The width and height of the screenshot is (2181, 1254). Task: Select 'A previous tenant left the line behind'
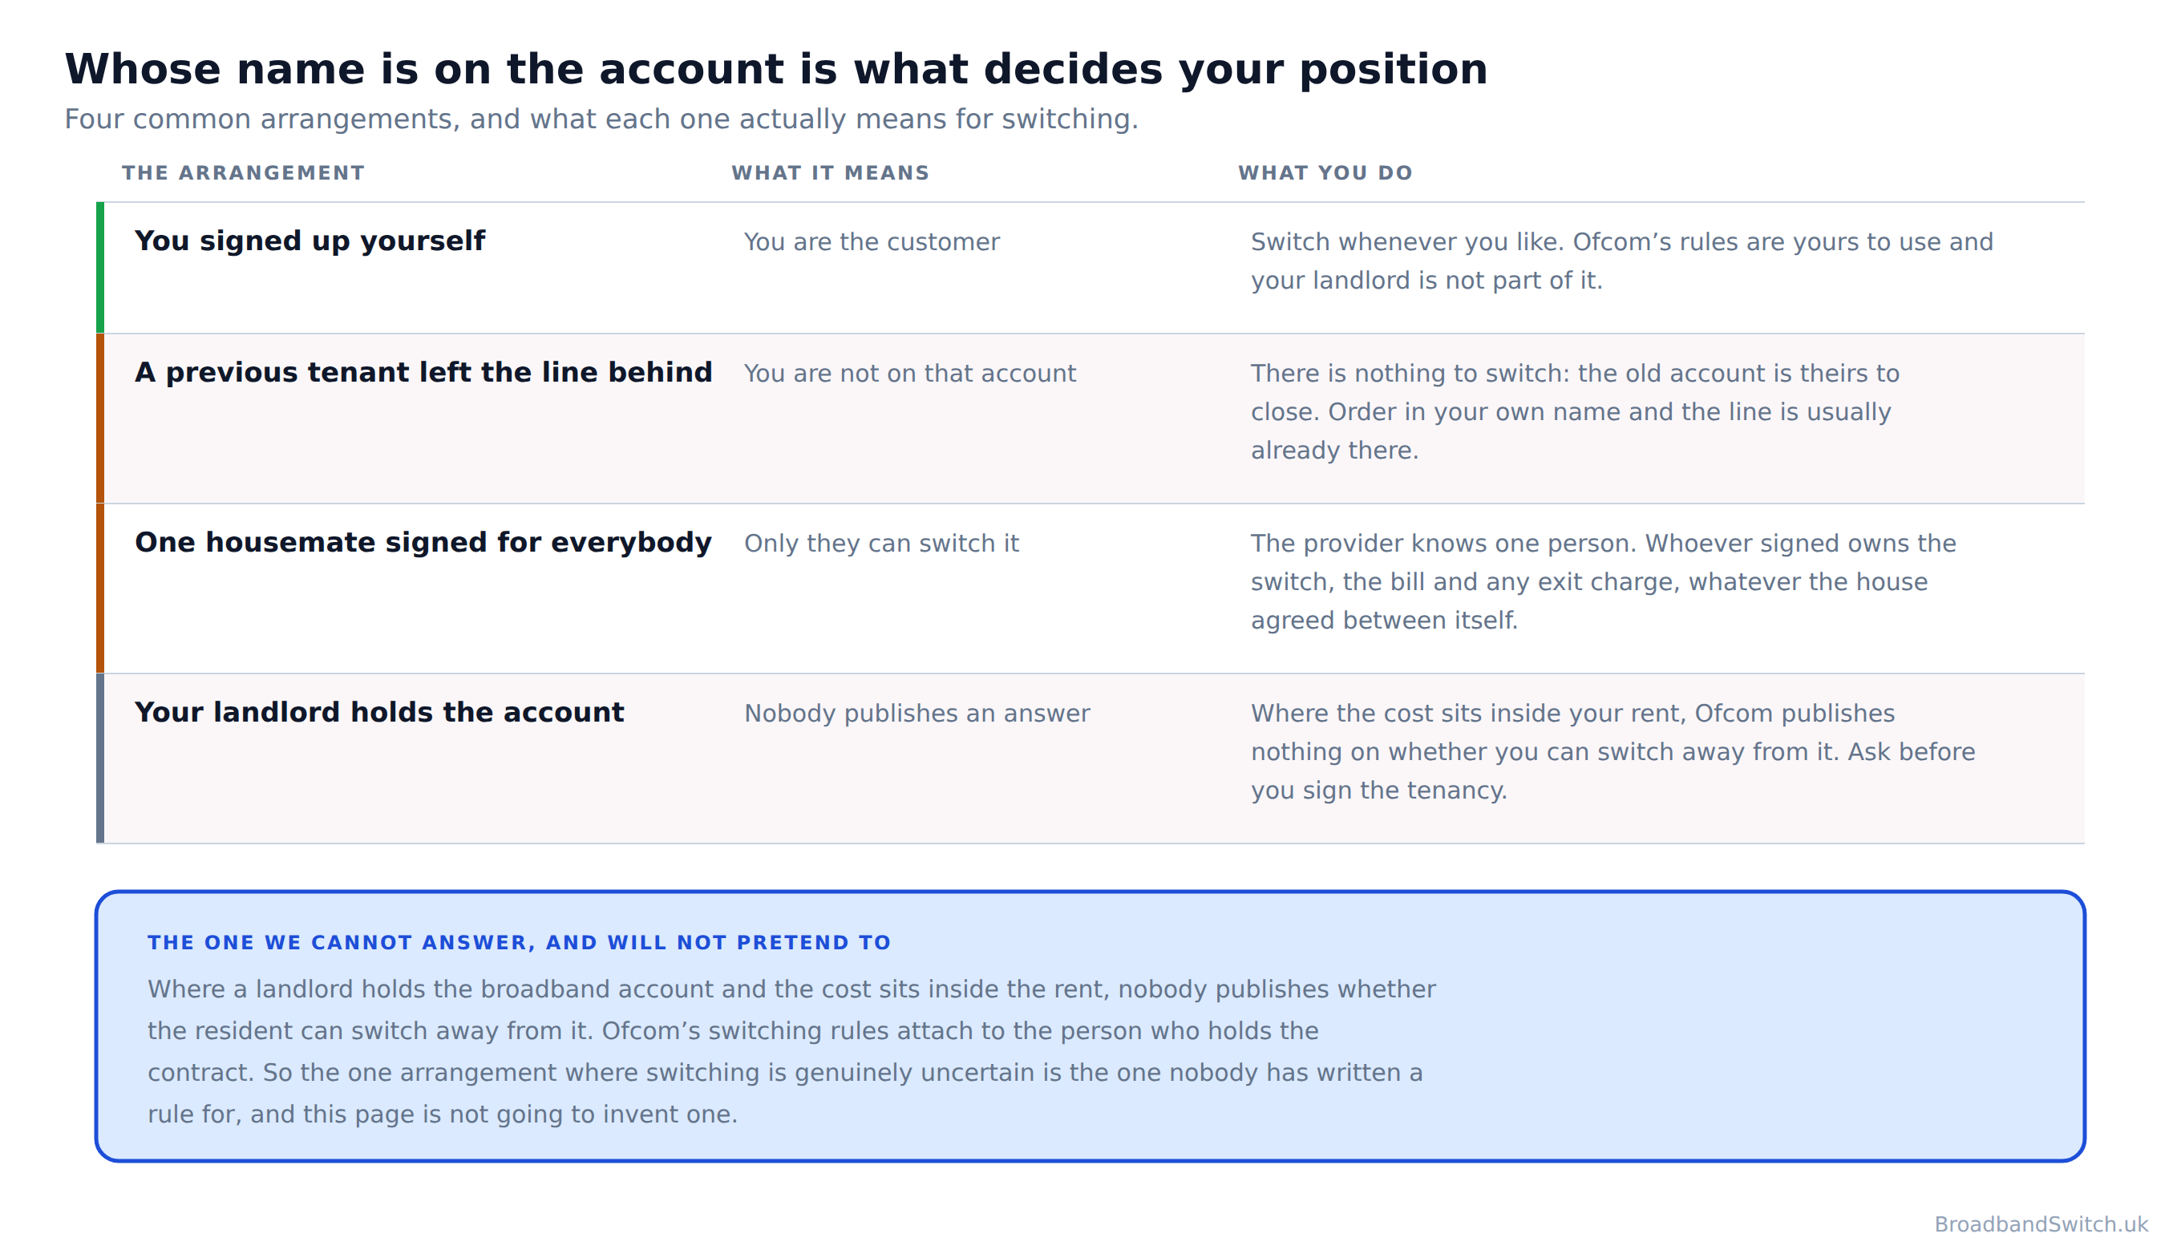coord(423,372)
